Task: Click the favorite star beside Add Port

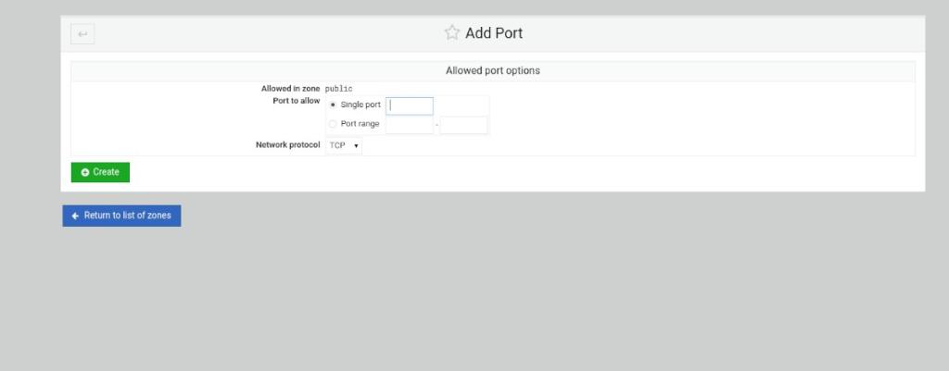Action: (x=451, y=33)
